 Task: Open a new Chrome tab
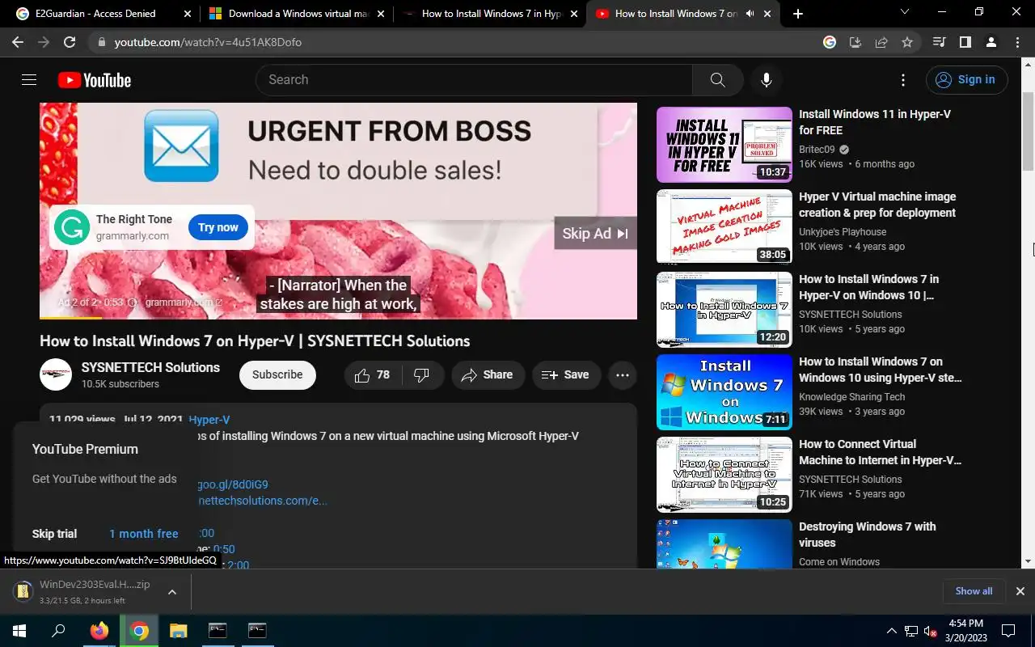tap(797, 14)
